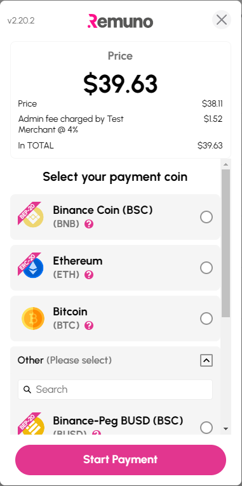Select Binance-Peg BUSD radio button
This screenshot has width=242, height=486.
point(206,428)
